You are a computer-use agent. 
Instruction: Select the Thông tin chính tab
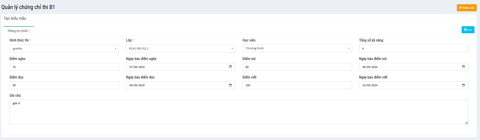pos(18,31)
